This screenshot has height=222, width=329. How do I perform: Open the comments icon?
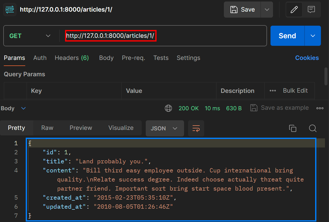tap(312, 10)
